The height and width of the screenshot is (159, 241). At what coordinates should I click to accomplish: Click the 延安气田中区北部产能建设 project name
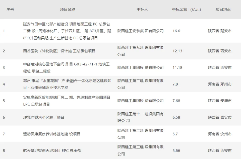click(x=67, y=31)
